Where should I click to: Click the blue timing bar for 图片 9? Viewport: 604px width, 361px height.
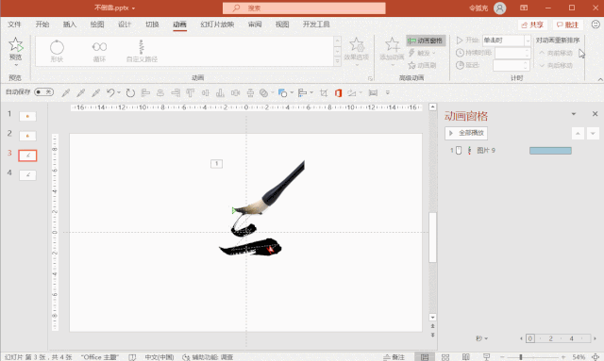[550, 151]
